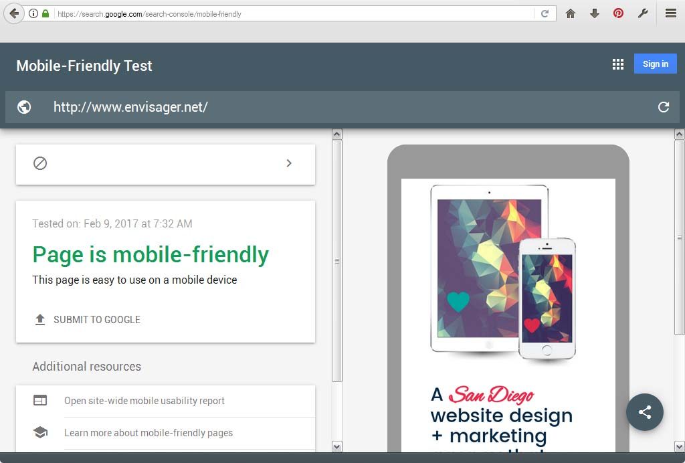The image size is (685, 463).
Task: Expand the top card with the chevron
Action: tap(289, 163)
